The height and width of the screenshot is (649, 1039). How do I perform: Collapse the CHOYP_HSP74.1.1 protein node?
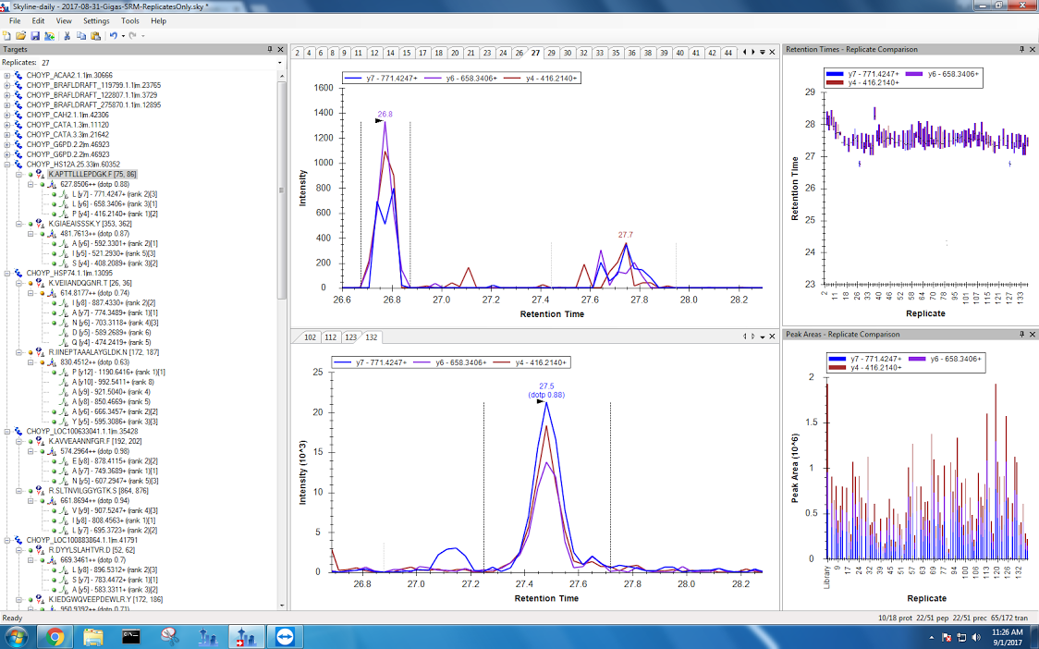(7, 273)
